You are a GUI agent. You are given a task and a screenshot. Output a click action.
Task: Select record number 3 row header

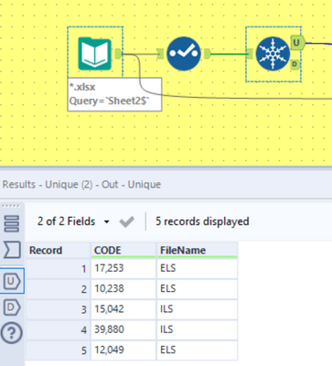(x=58, y=309)
